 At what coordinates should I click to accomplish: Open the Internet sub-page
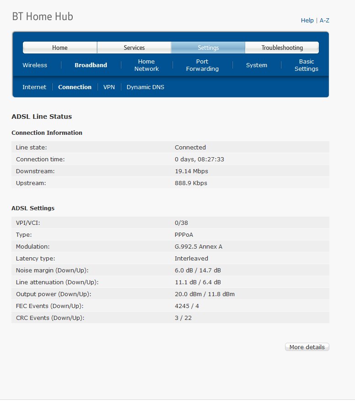[34, 87]
